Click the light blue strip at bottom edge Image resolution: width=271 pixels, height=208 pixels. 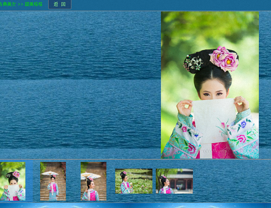tap(135, 205)
